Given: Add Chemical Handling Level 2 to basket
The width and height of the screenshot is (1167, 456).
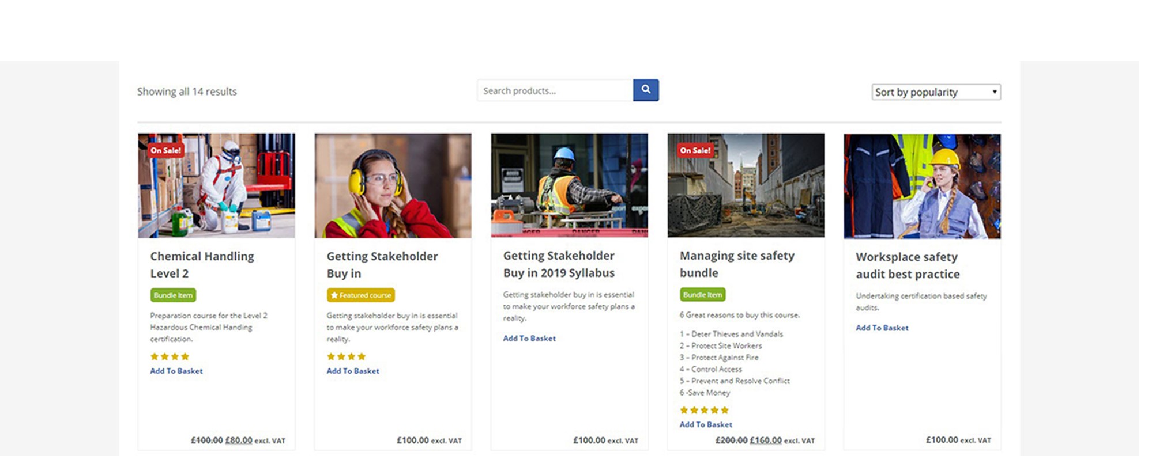Looking at the screenshot, I should point(176,371).
